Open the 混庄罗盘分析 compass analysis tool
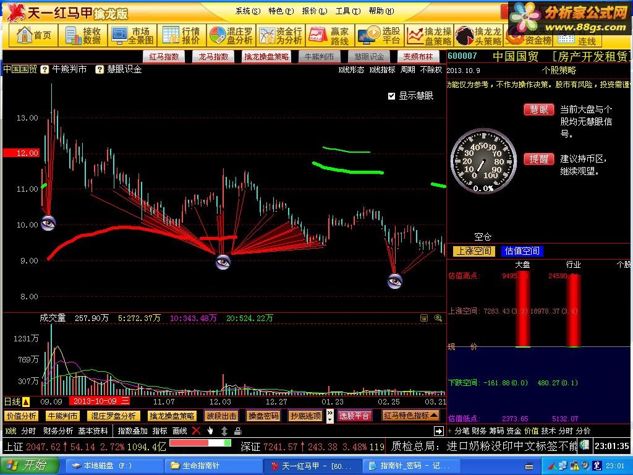633x475 pixels. pos(231,35)
